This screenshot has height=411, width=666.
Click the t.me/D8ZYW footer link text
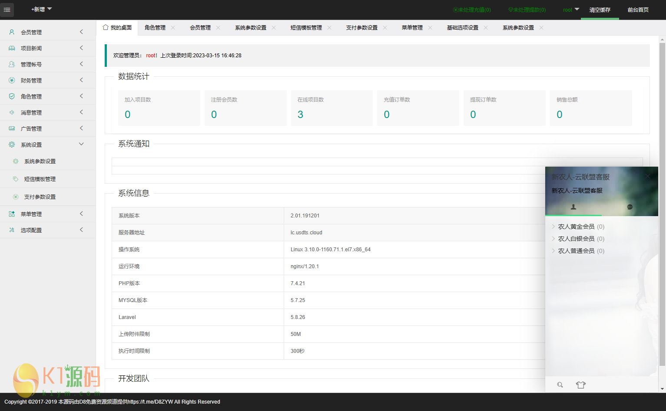click(x=150, y=402)
